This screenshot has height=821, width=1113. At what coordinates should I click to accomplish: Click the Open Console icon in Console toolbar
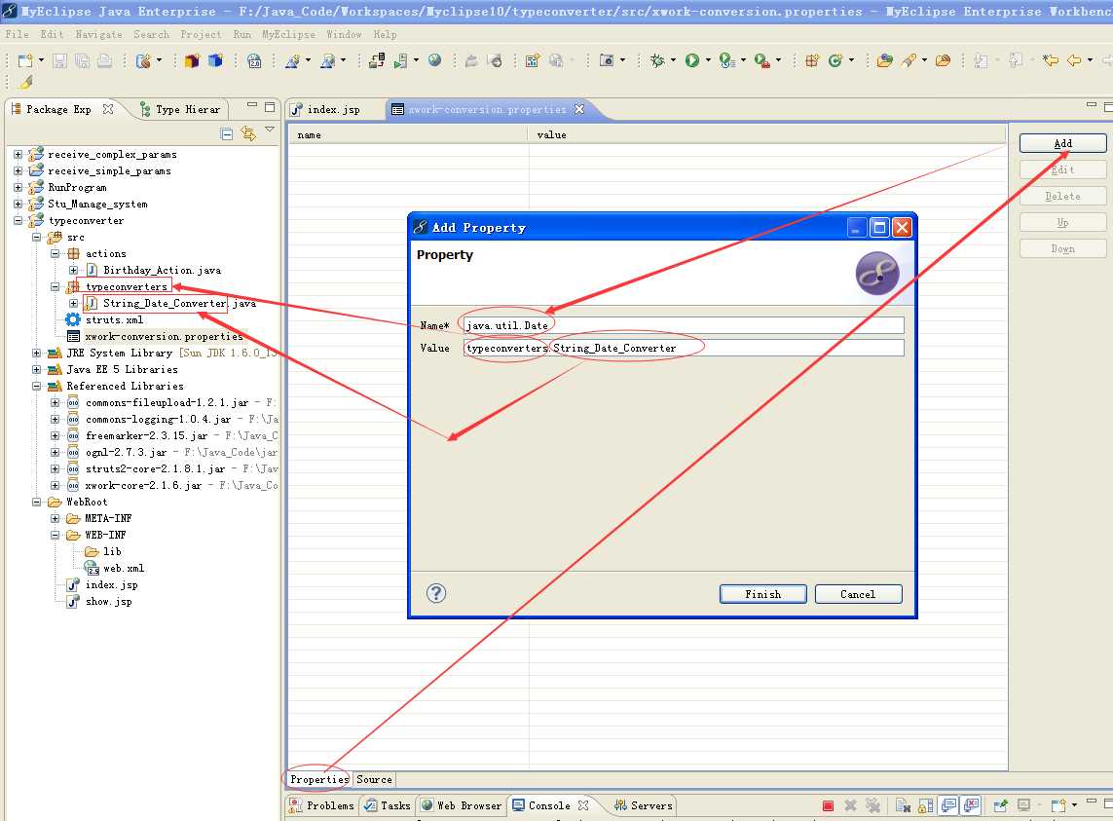[1058, 805]
